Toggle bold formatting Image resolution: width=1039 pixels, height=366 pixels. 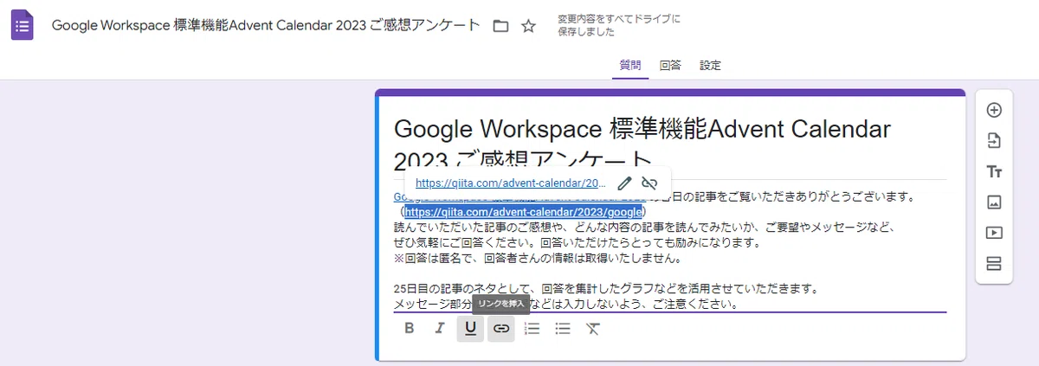pos(410,328)
